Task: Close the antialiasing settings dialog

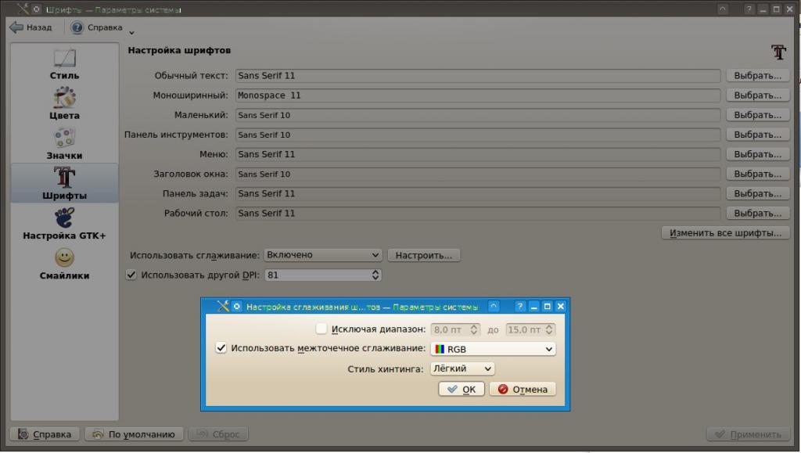Action: pyautogui.click(x=560, y=306)
